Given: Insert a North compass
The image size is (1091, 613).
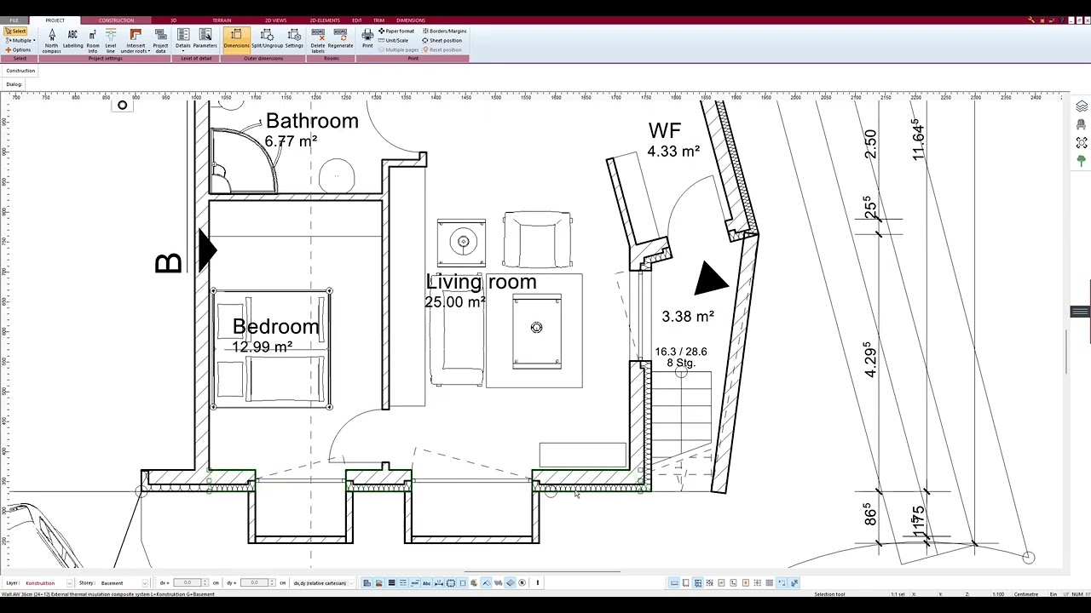Looking at the screenshot, I should [51, 41].
